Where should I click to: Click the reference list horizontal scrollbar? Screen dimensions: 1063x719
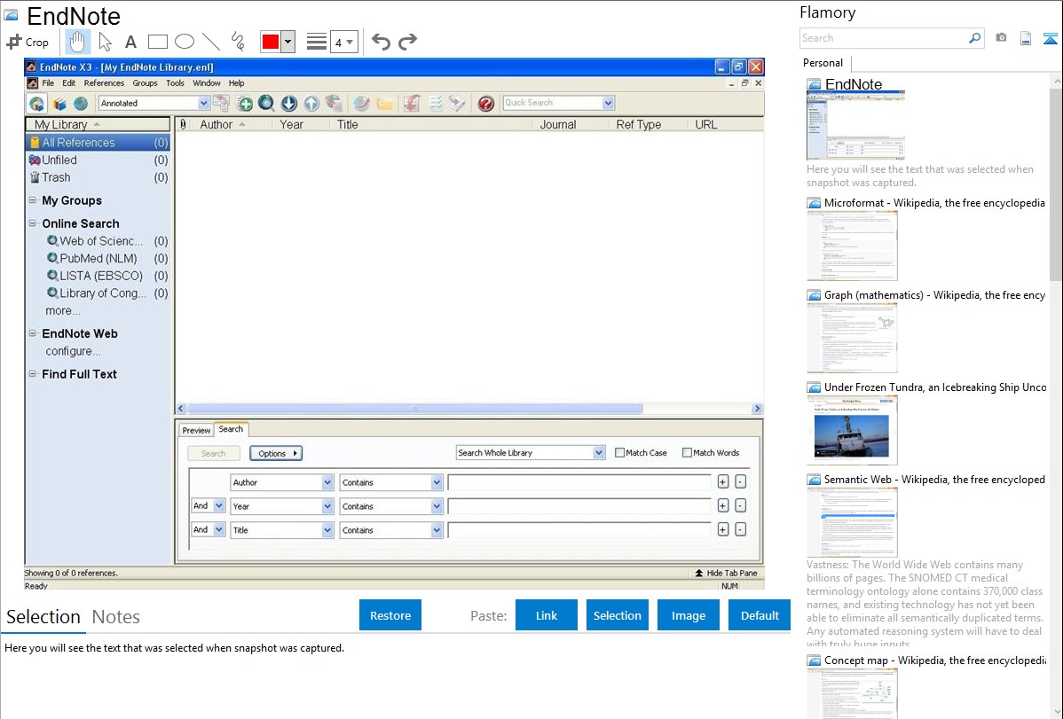pos(469,409)
